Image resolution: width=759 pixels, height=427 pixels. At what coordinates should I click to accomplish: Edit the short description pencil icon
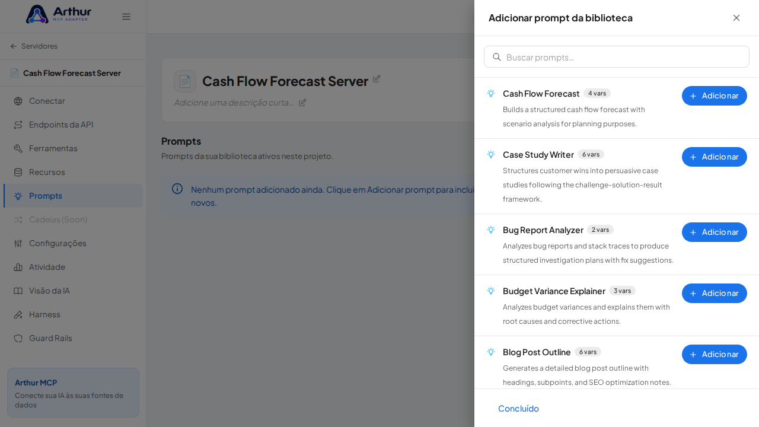(x=302, y=102)
